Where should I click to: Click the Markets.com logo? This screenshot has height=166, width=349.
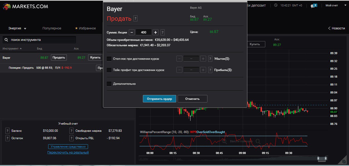(25, 6)
